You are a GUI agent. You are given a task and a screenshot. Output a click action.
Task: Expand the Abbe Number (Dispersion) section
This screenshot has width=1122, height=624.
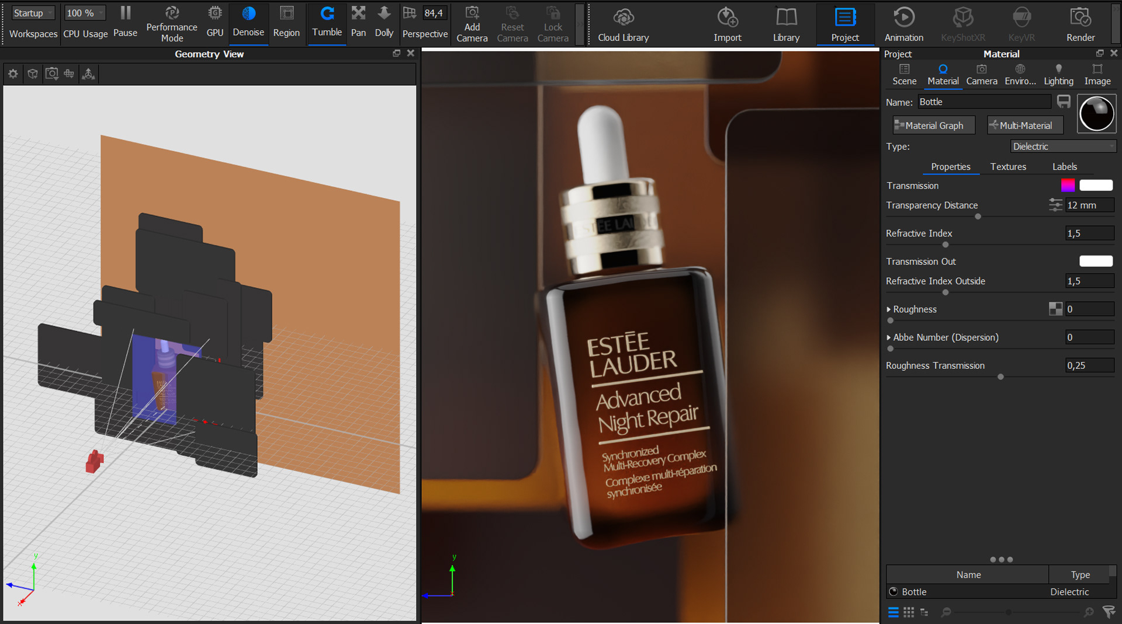click(x=889, y=337)
